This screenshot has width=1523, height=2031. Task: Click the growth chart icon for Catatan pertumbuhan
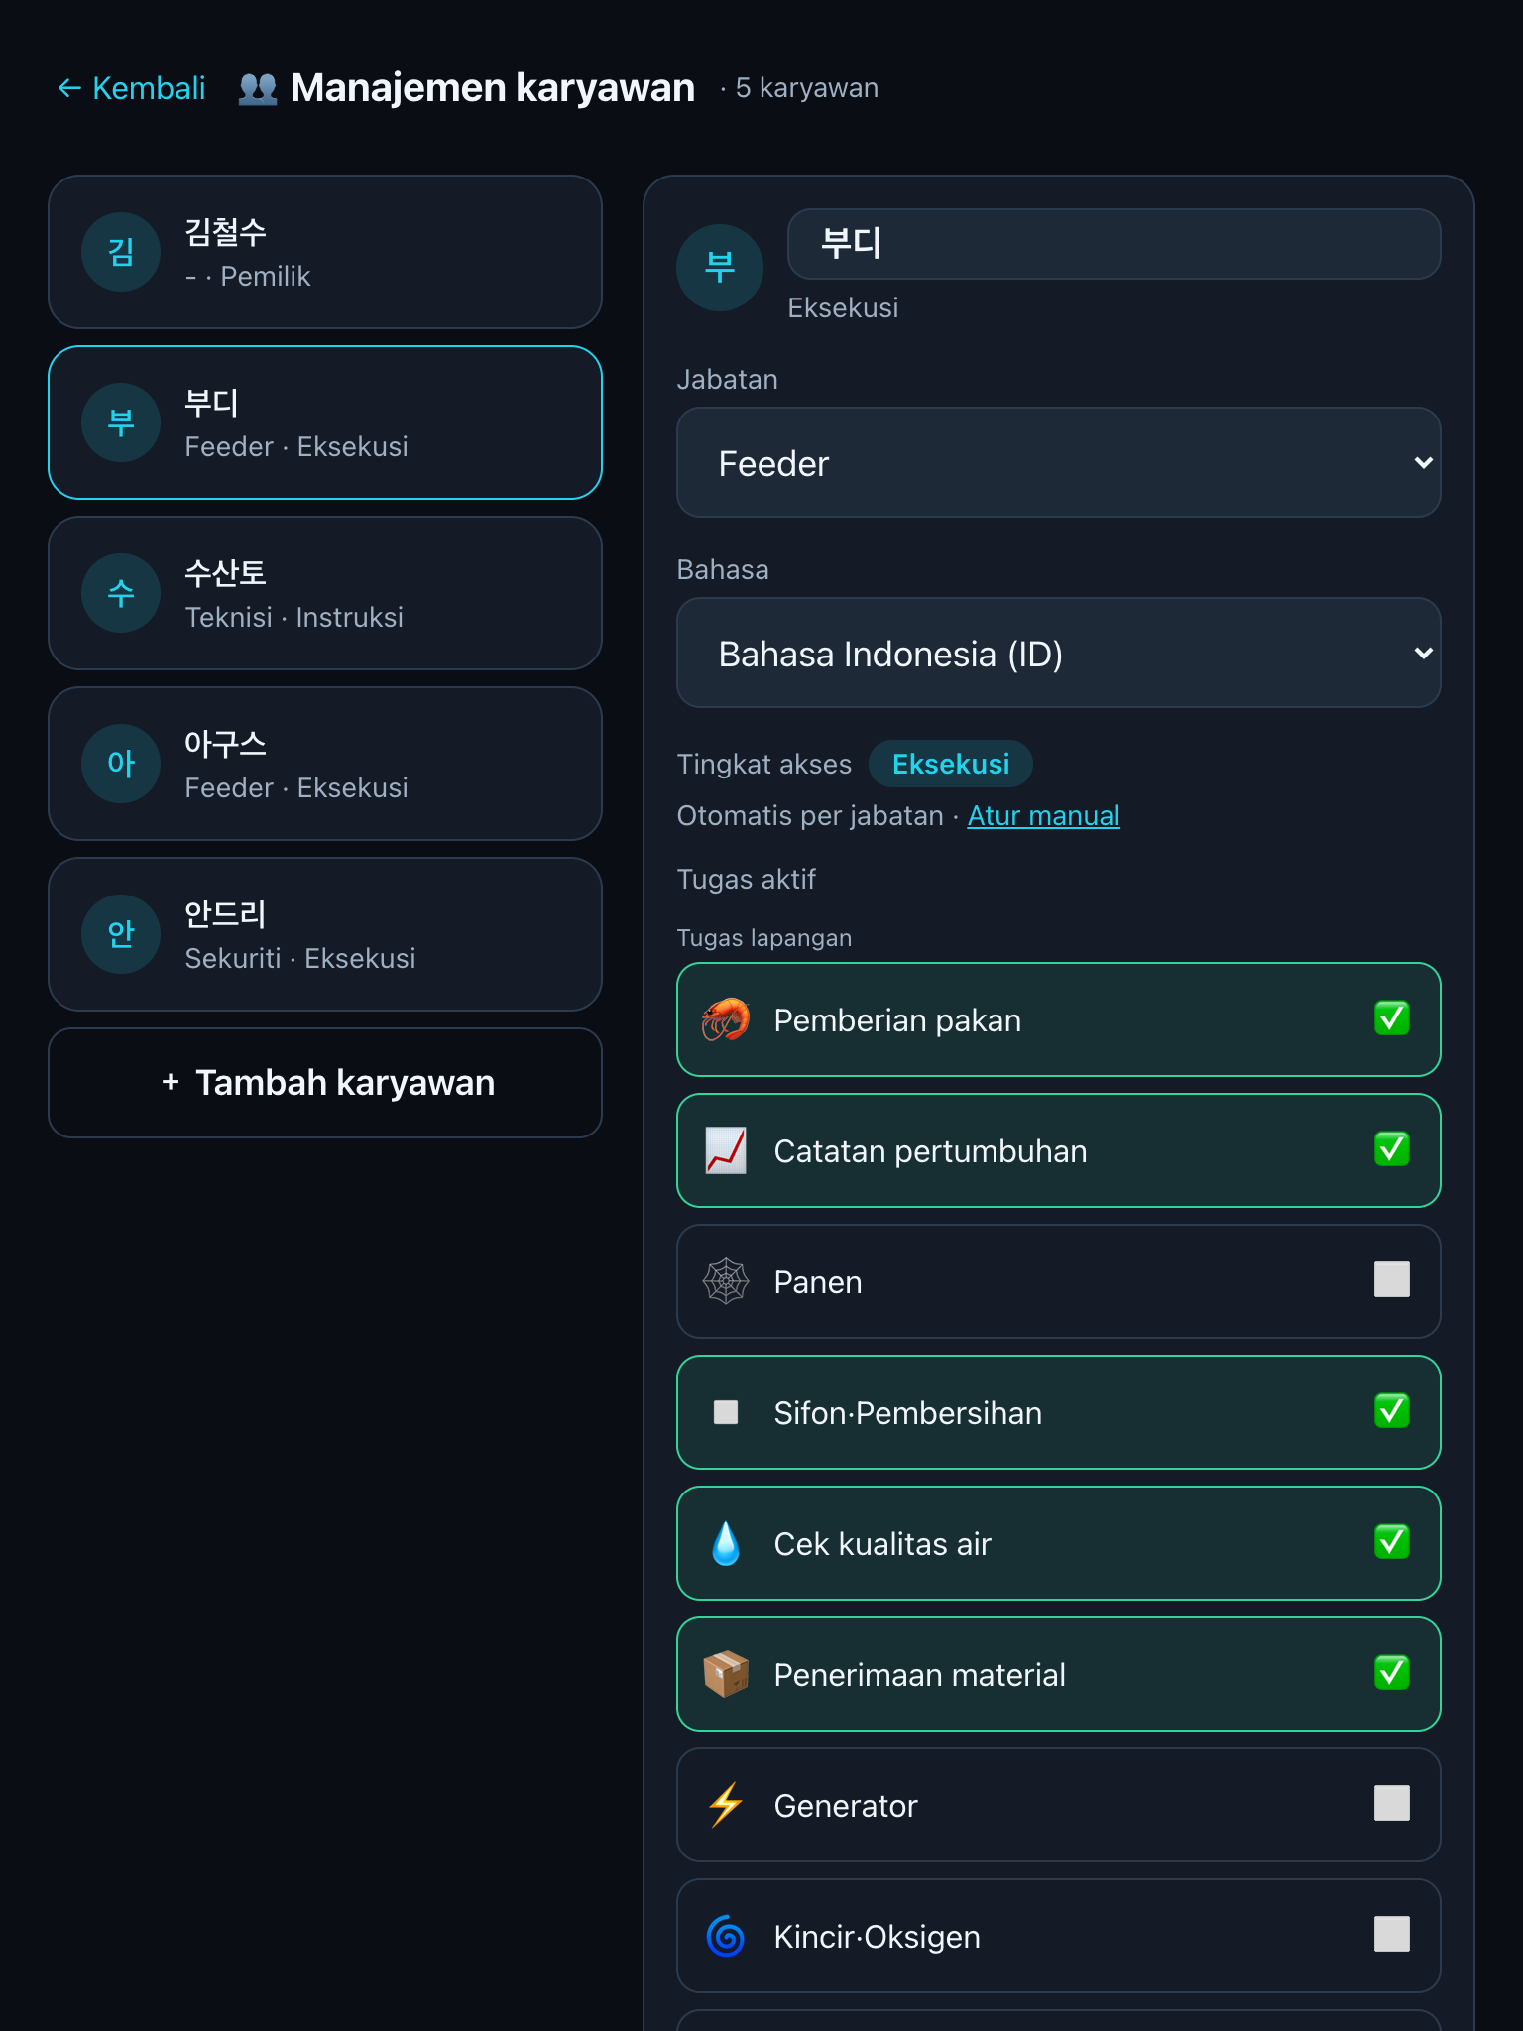726,1150
